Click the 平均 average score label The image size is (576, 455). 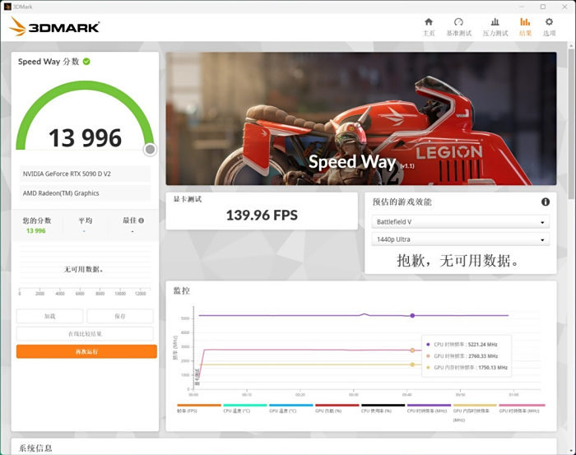point(86,221)
